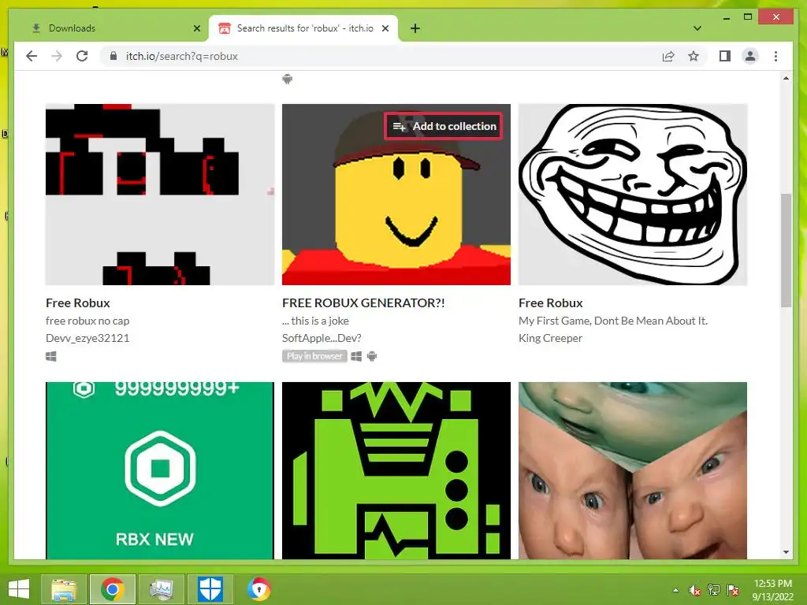
Task: Click the network tray icon
Action: tap(714, 590)
